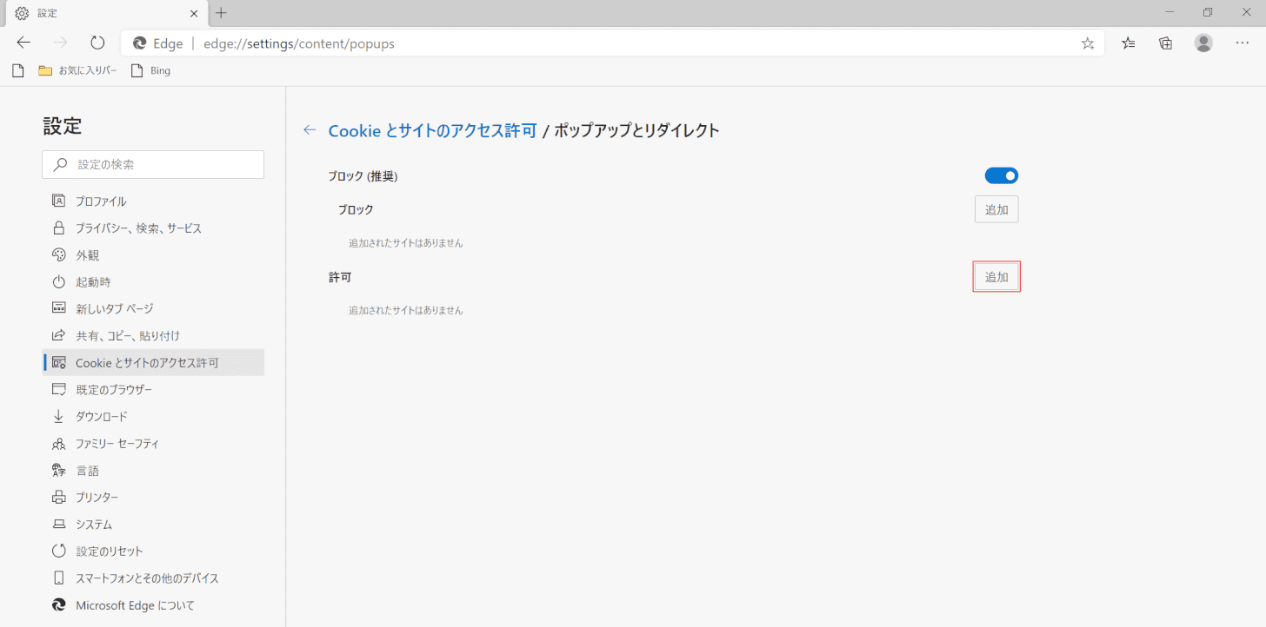Click the back arrow beside the Cookie heading
Viewport: 1266px width, 627px height.
pyautogui.click(x=310, y=130)
